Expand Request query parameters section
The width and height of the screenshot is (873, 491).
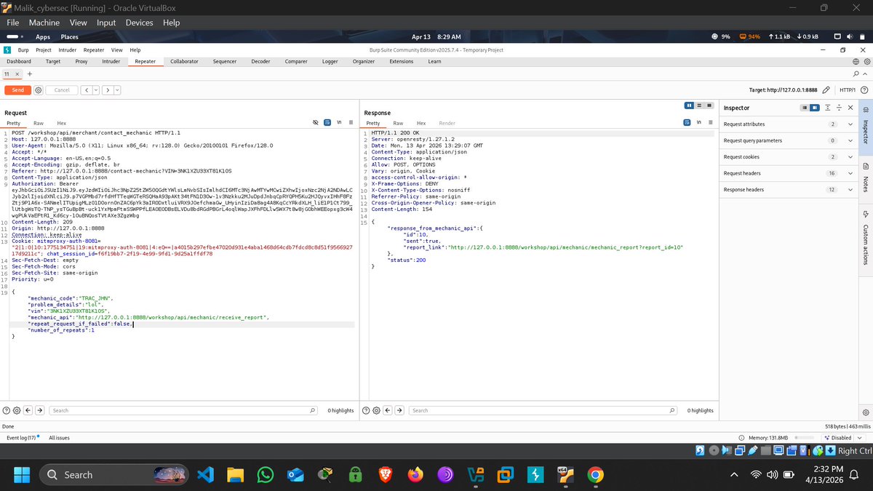pyautogui.click(x=850, y=140)
